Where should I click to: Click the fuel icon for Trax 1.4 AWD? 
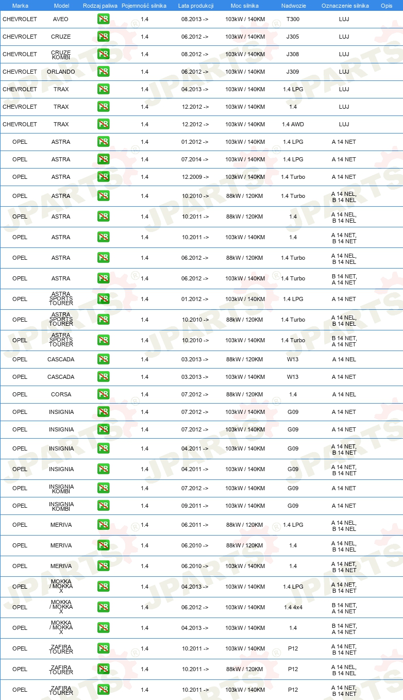tap(103, 124)
